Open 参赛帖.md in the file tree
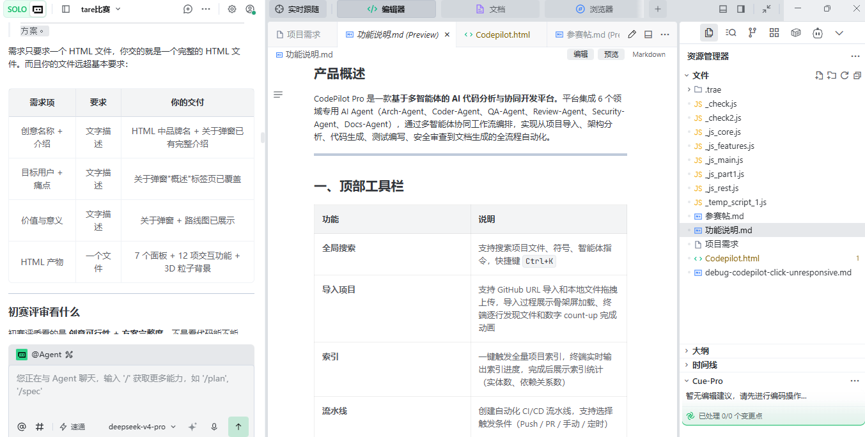The image size is (865, 437). pyautogui.click(x=772, y=216)
